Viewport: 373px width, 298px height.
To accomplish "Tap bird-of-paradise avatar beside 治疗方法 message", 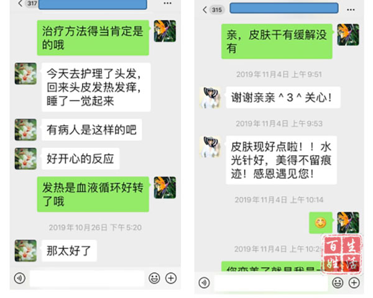I will (165, 31).
